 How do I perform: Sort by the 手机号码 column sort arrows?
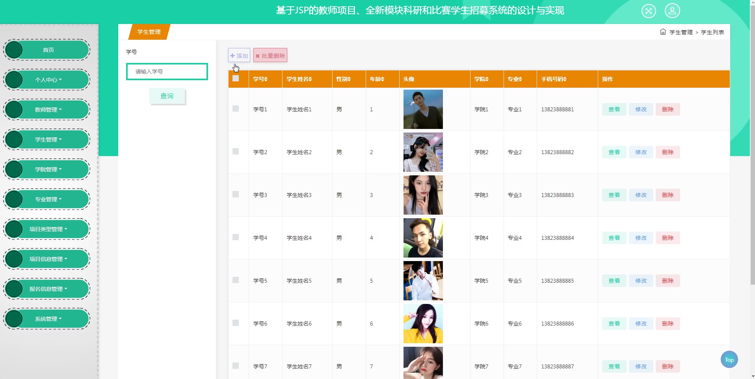[x=565, y=79]
